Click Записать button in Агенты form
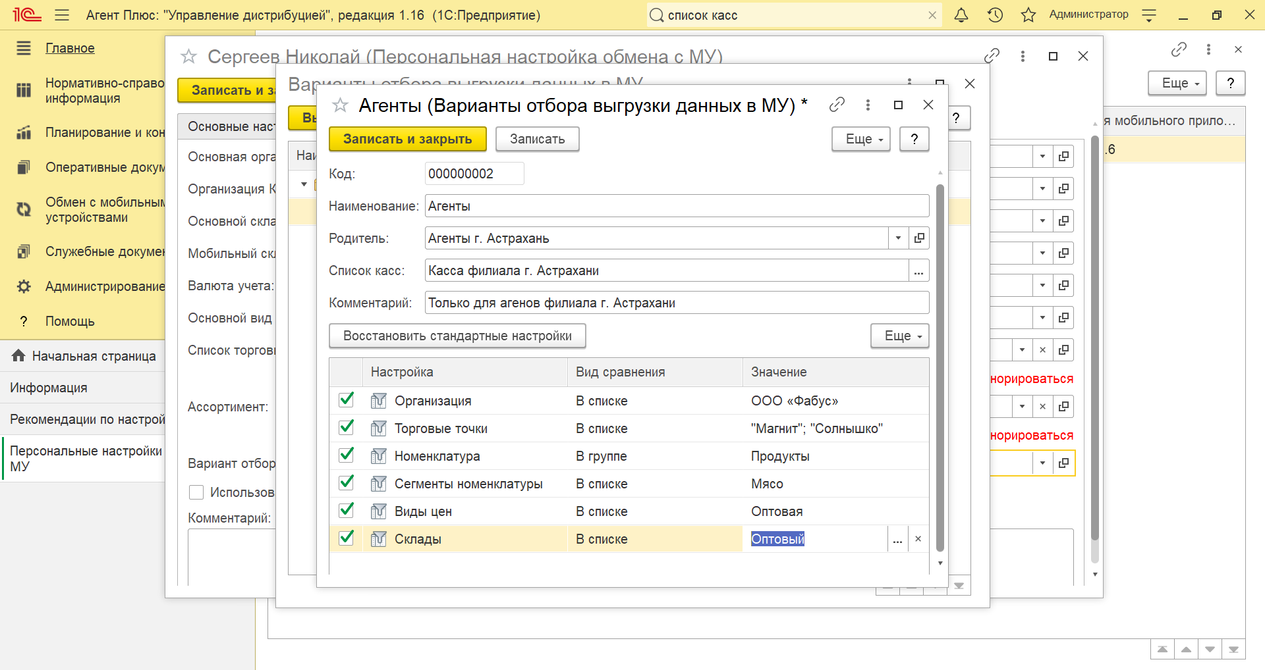Screen dimensions: 1265x670 pyautogui.click(x=538, y=139)
